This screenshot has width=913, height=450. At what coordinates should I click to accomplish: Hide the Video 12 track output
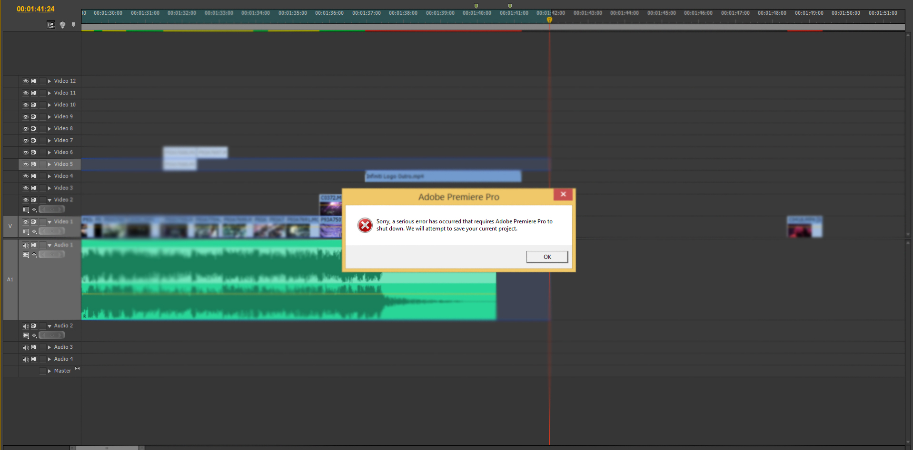click(x=26, y=81)
